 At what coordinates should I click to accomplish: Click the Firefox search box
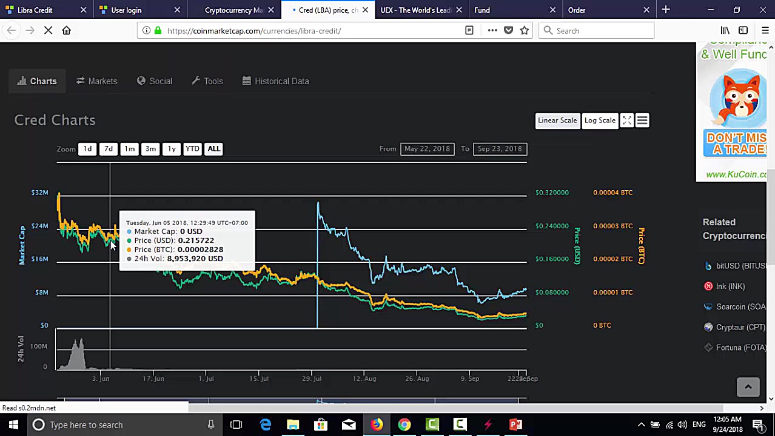pyautogui.click(x=597, y=30)
